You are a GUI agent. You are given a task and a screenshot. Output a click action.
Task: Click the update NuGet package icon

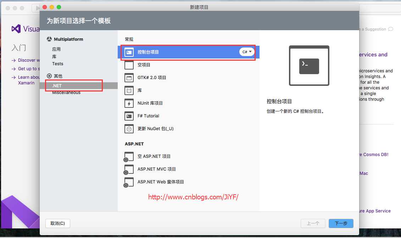(129, 129)
